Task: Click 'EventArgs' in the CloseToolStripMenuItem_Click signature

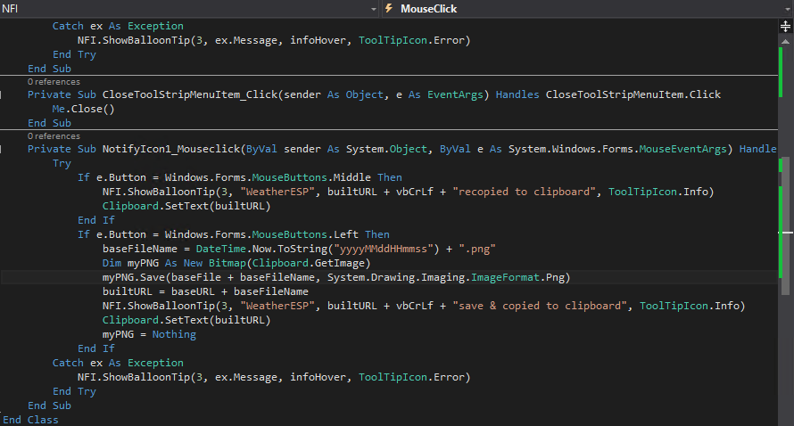Action: (455, 94)
